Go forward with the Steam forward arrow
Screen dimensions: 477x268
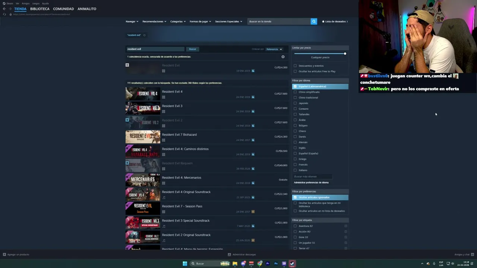10,9
